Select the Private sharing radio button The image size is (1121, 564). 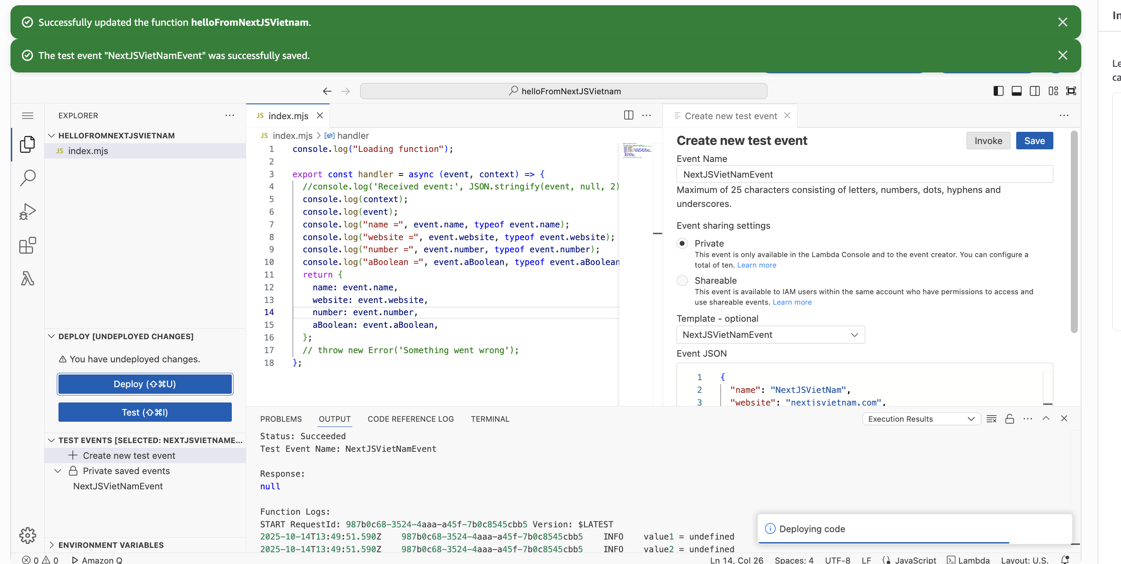[x=682, y=243]
